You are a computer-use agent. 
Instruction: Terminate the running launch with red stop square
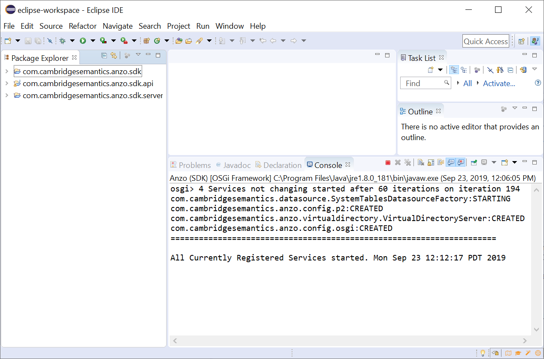388,163
